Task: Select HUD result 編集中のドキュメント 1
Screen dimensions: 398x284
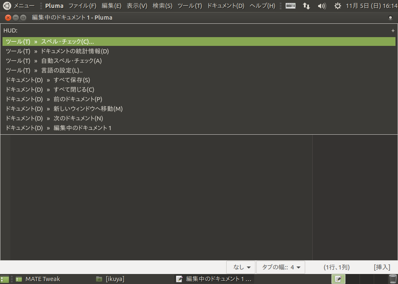Action: coord(199,128)
